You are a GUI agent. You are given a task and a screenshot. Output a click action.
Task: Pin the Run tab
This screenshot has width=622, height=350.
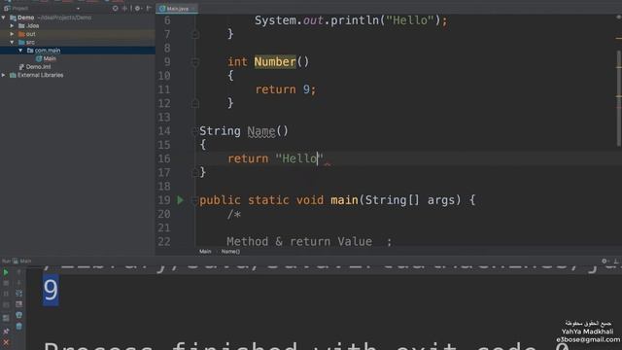[6, 331]
